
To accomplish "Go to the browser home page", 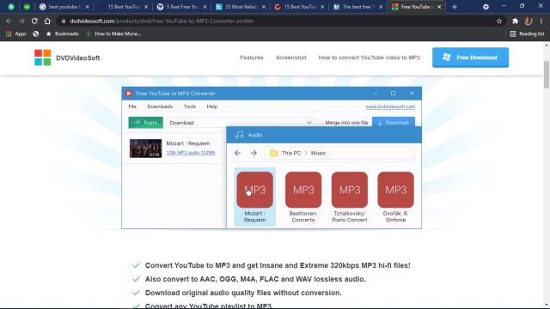I will pyautogui.click(x=47, y=21).
